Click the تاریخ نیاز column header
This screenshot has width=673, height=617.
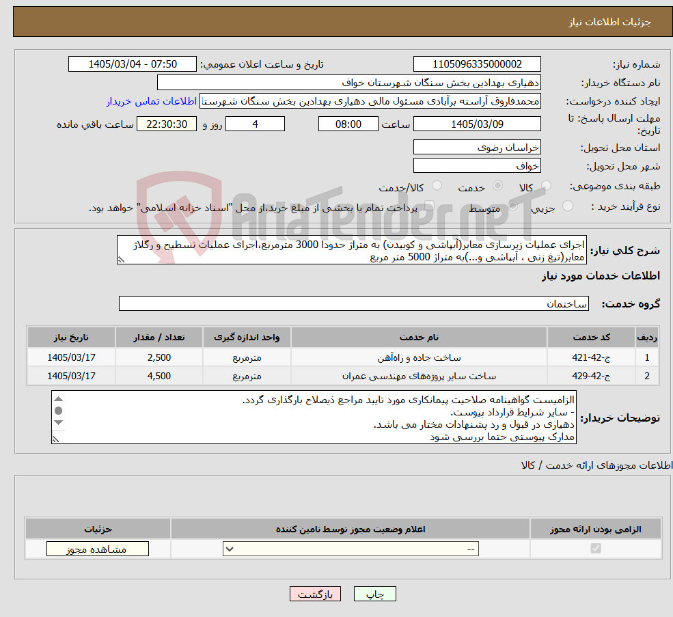point(71,338)
